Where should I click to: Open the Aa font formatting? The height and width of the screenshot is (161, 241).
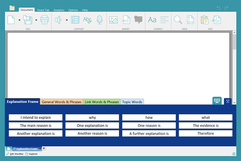pyautogui.click(x=152, y=20)
